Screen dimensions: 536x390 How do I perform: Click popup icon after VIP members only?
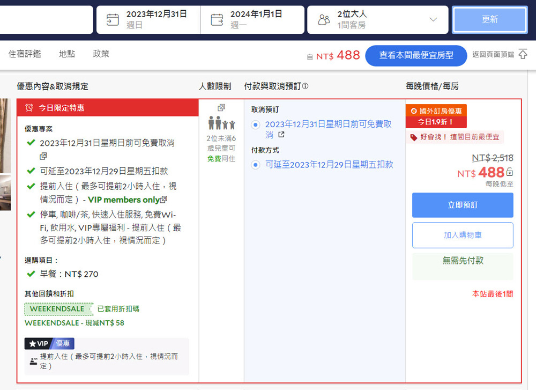[x=164, y=199]
